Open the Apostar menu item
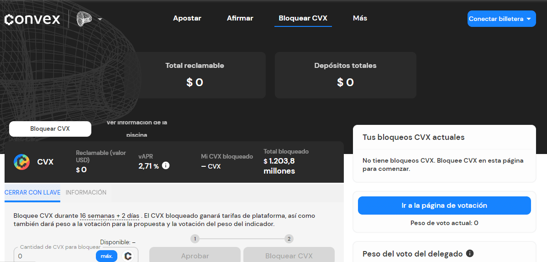The width and height of the screenshot is (547, 262). pyautogui.click(x=187, y=18)
